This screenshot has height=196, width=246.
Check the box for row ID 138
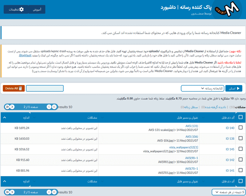click(240, 138)
